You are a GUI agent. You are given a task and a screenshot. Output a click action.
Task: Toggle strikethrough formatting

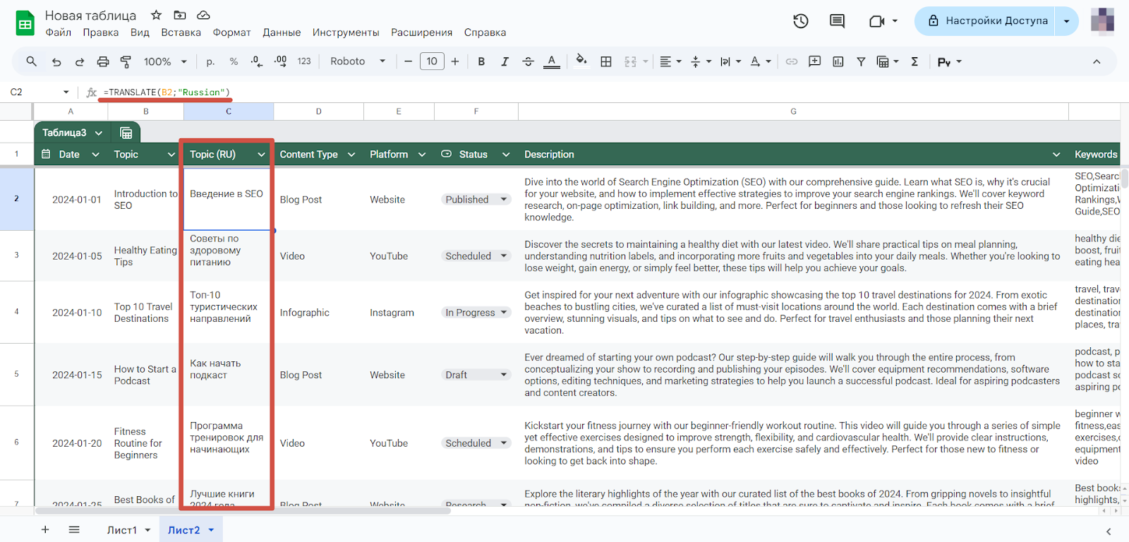pos(528,61)
